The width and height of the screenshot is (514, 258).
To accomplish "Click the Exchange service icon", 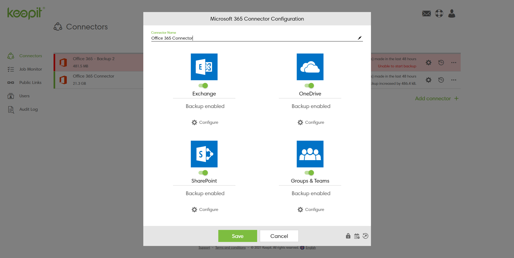I will click(204, 67).
